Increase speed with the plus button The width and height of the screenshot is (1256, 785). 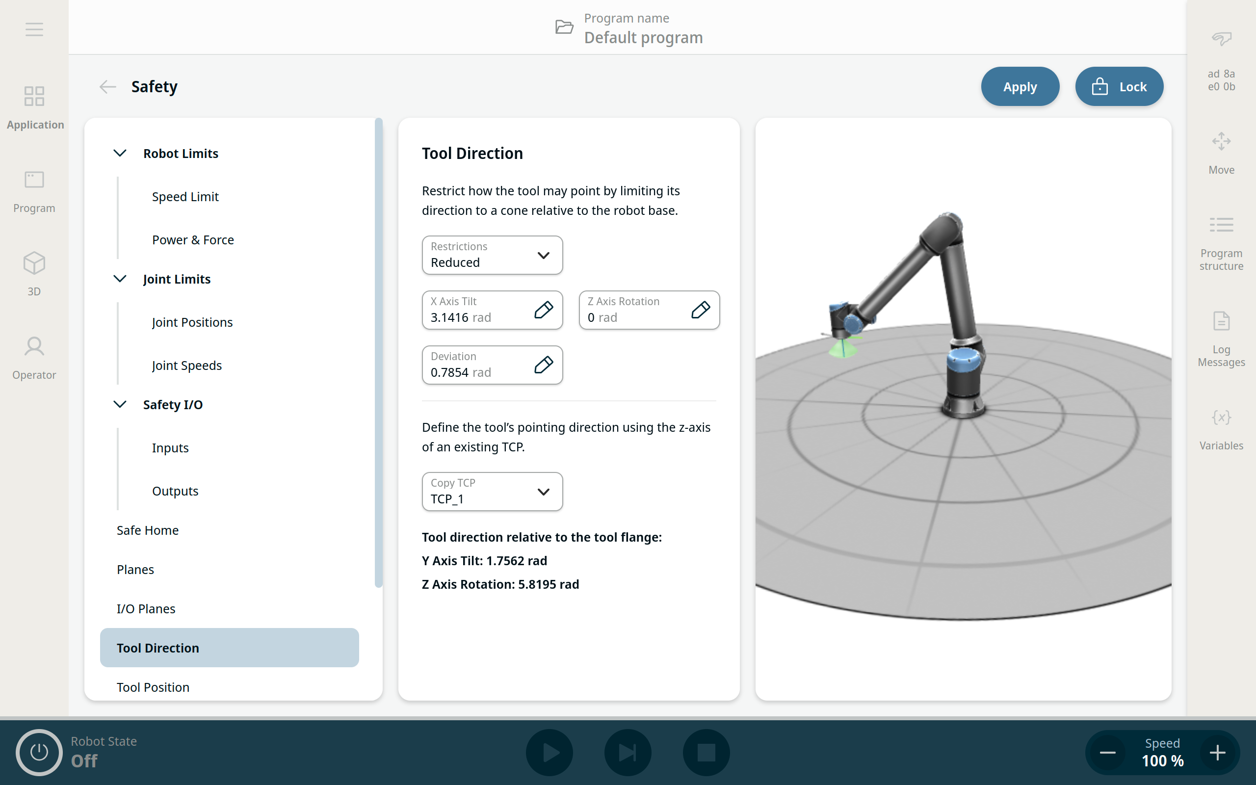click(x=1217, y=752)
